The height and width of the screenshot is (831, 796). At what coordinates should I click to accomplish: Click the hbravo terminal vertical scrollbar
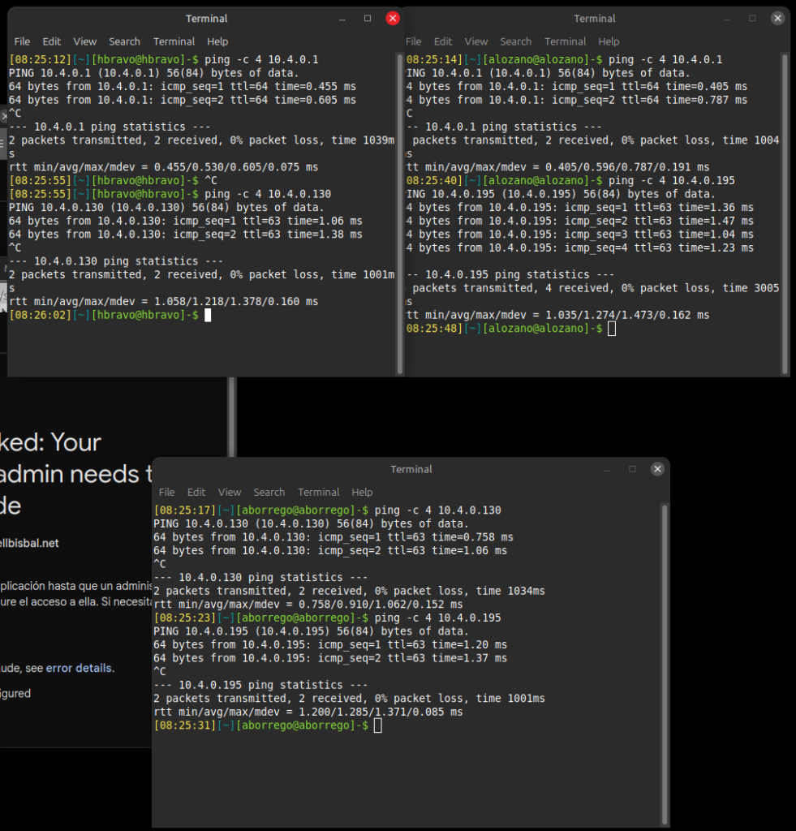click(399, 211)
